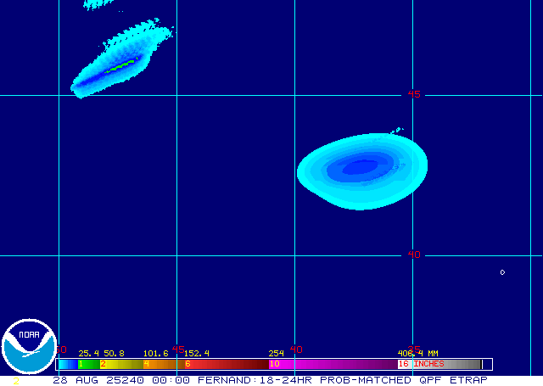Click the small cyan speck above the central blob
543x386 pixels.
395,131
